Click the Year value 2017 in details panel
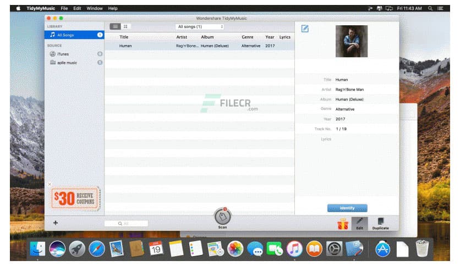460x266 pixels. (340, 119)
